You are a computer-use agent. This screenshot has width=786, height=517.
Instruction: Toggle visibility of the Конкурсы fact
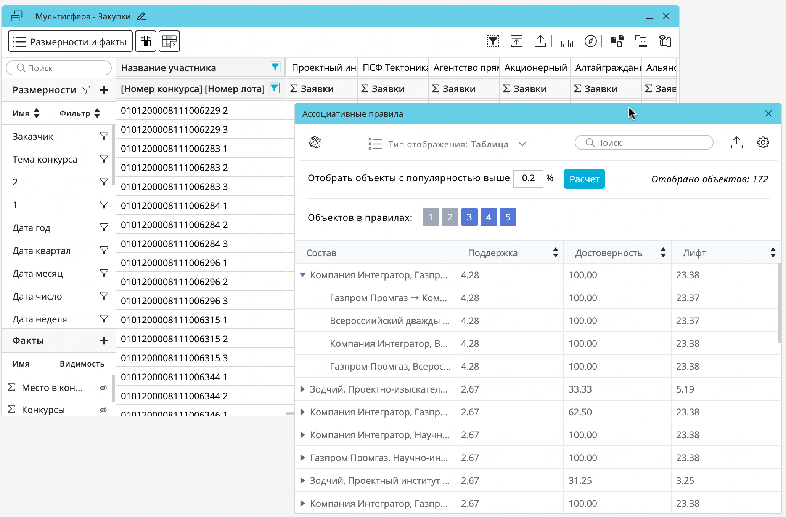103,410
